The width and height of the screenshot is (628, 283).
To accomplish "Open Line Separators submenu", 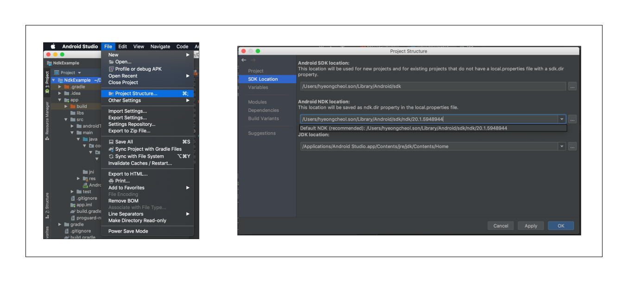I will [x=147, y=214].
